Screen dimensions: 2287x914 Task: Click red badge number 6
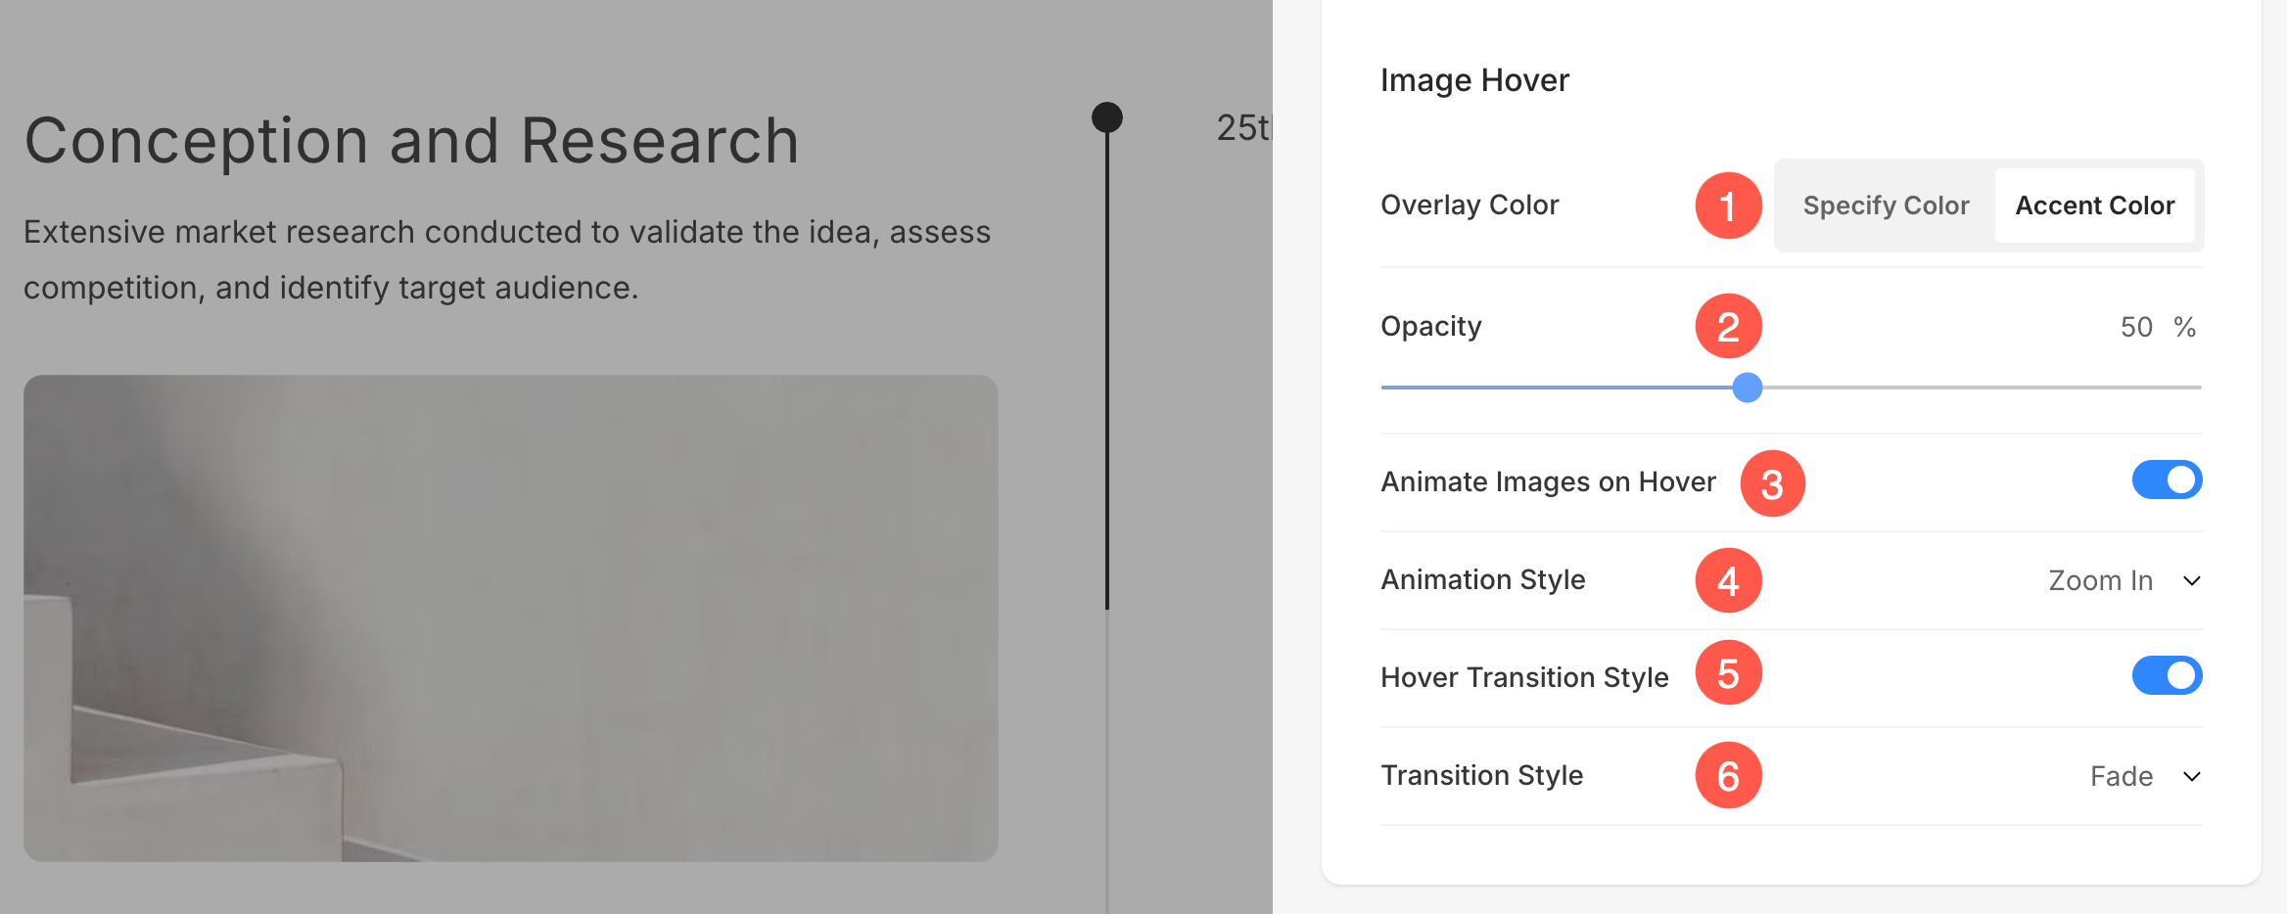coord(1728,776)
